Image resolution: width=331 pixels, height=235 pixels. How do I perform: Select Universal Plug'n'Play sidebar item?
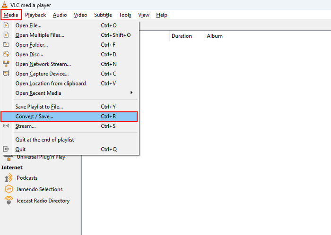click(x=41, y=158)
